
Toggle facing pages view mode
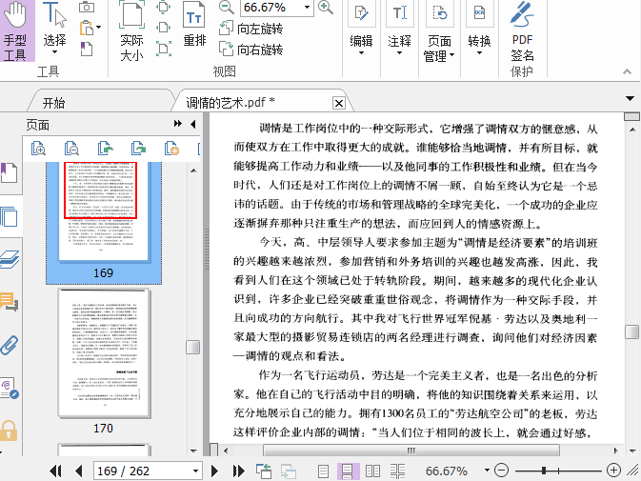click(372, 471)
